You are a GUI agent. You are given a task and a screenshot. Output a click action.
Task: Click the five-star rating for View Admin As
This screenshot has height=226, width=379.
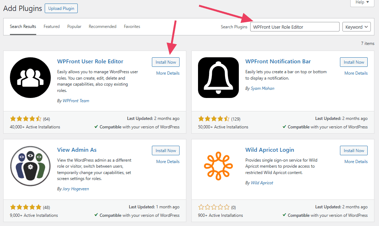26,207
